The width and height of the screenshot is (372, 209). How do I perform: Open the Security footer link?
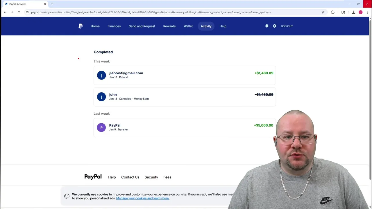[151, 177]
